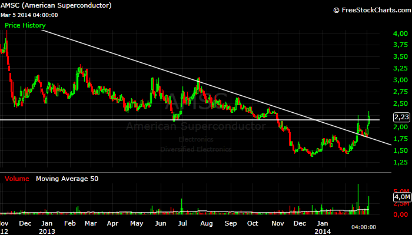Select the Volume indicator label
The width and height of the screenshot is (412, 235).
click(x=17, y=179)
